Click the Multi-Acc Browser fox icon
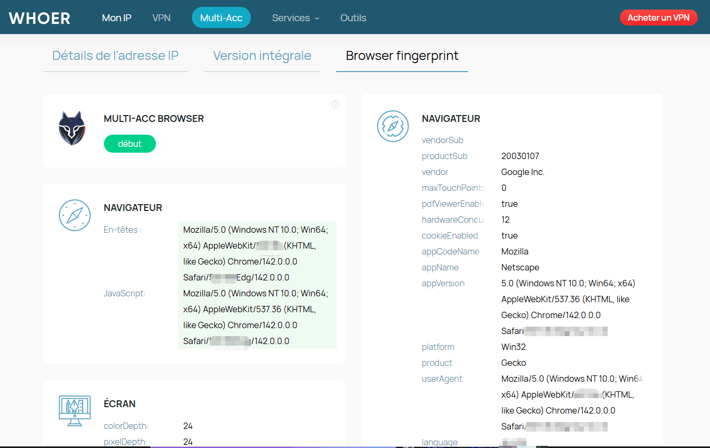 (x=72, y=128)
